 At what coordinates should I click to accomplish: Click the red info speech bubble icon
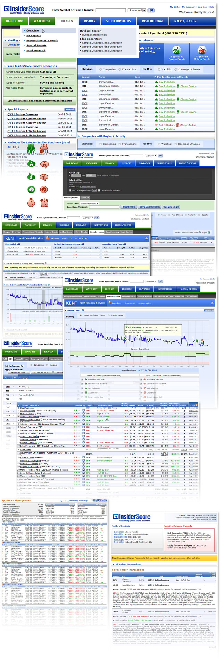44,177
